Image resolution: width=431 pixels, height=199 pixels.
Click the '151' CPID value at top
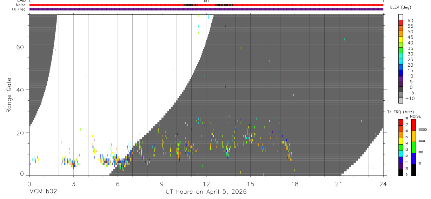pos(206,1)
